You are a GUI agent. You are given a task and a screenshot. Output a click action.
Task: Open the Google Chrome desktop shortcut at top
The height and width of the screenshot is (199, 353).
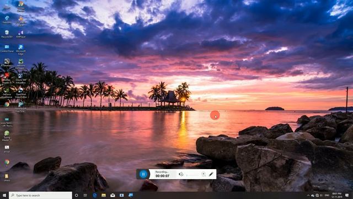coord(21,7)
